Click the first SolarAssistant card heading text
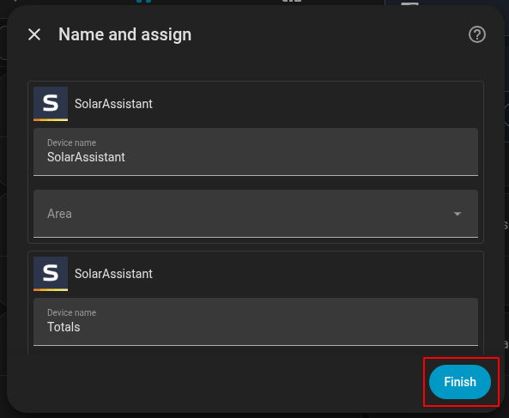This screenshot has height=418, width=509. point(113,104)
